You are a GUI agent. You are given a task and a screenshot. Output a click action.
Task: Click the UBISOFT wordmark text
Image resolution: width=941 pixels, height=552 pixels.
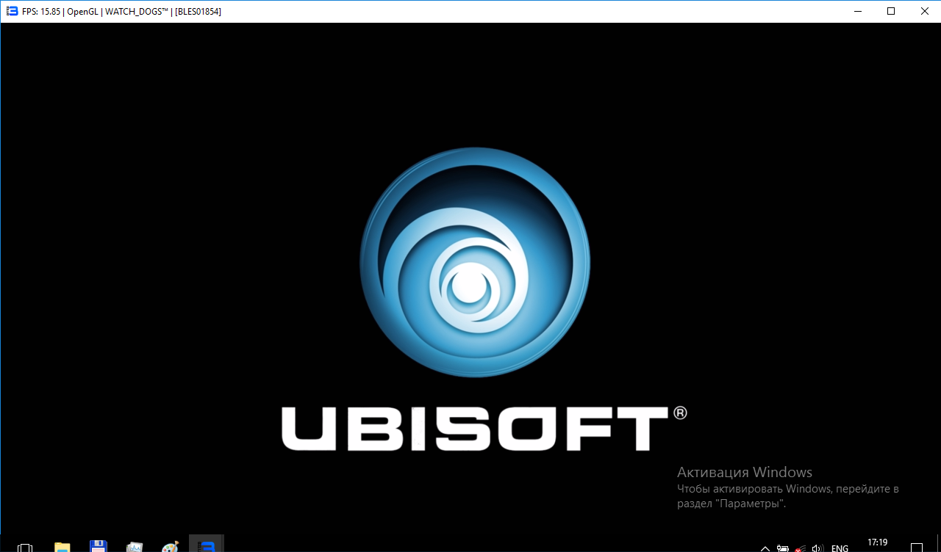pyautogui.click(x=476, y=429)
